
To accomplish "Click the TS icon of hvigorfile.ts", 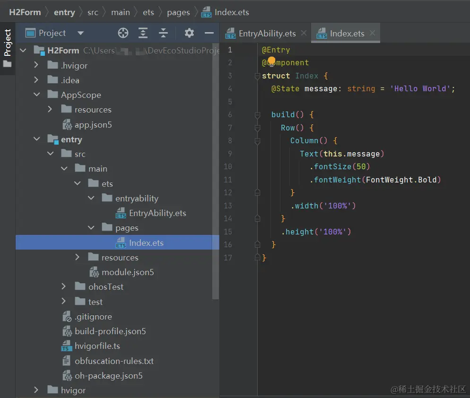I will (x=66, y=346).
